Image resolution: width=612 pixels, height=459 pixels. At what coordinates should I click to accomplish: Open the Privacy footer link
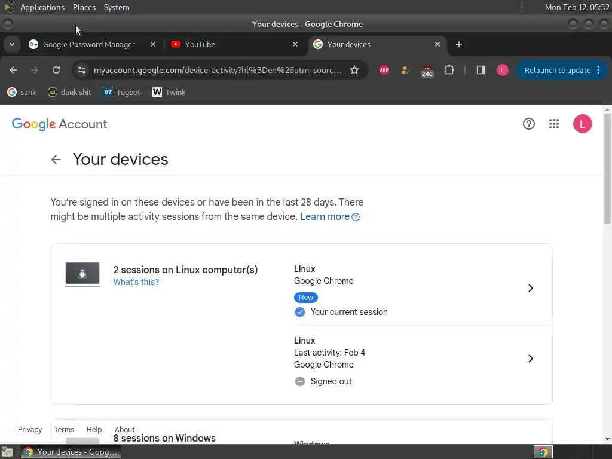(x=30, y=429)
